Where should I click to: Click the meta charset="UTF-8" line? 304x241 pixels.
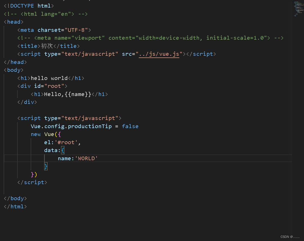coord(54,30)
